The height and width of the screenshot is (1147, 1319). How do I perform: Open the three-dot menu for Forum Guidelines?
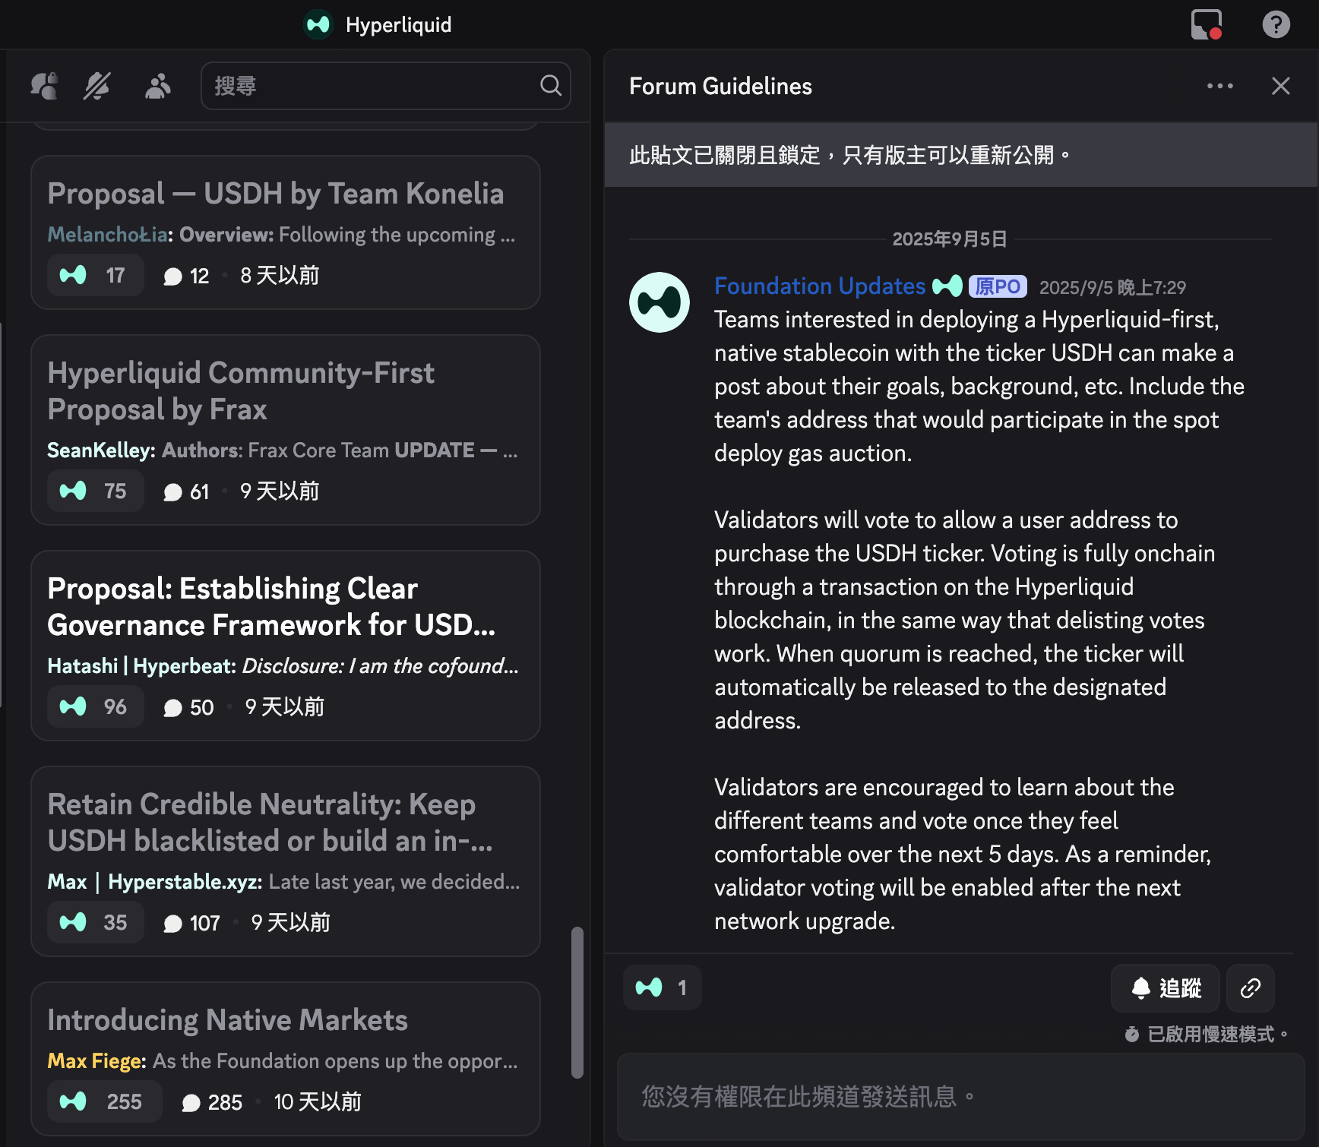tap(1220, 86)
